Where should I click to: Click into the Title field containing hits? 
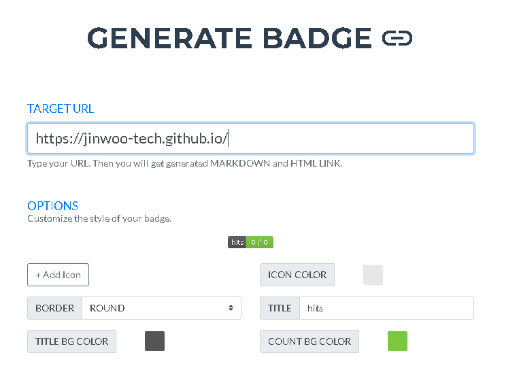pos(386,308)
